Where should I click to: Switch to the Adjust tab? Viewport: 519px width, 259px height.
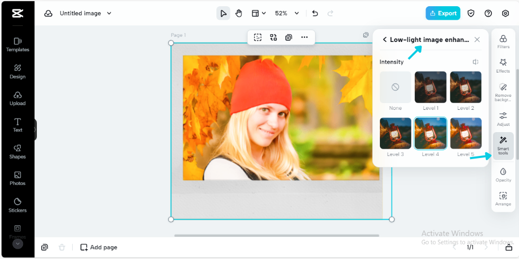[503, 119]
